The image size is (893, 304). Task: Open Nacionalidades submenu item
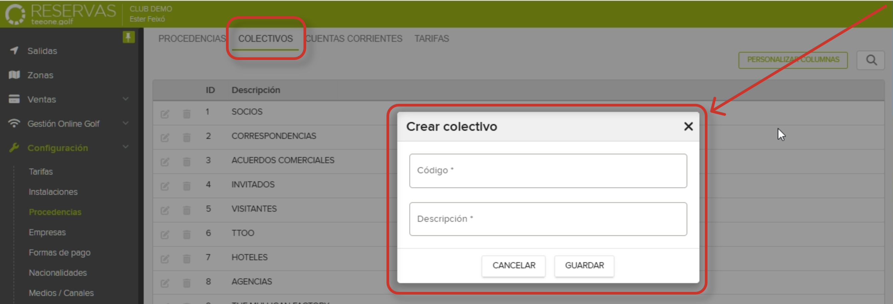(58, 273)
